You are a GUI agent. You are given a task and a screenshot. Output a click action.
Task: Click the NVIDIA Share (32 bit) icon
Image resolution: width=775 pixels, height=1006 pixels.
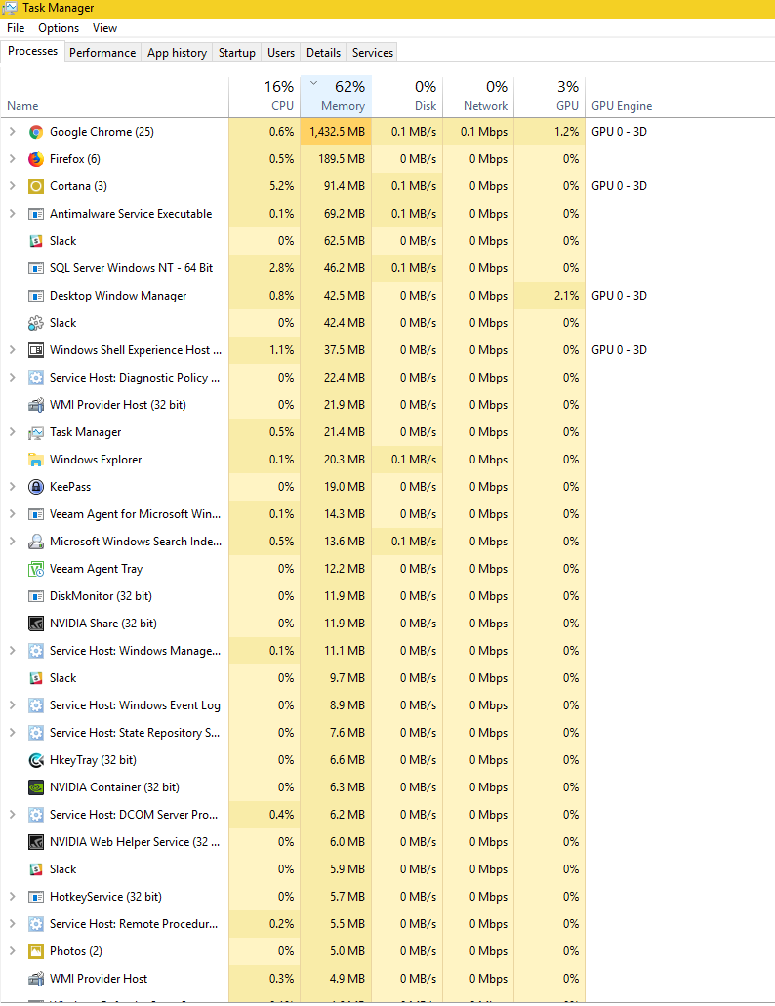[36, 624]
